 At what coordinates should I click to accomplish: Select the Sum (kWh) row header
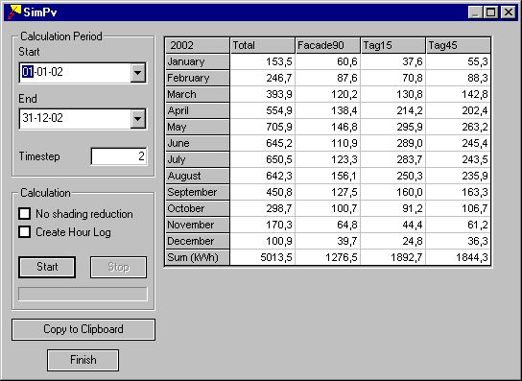pyautogui.click(x=198, y=257)
